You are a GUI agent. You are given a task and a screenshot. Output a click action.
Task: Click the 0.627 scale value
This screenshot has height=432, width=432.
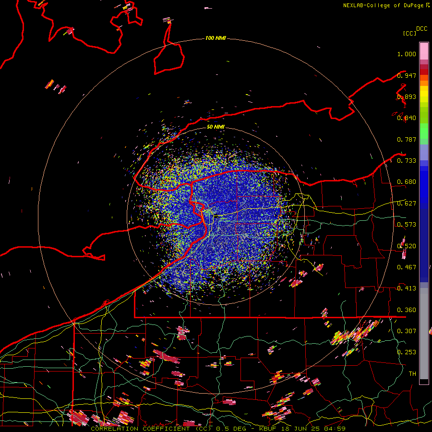pyautogui.click(x=407, y=204)
